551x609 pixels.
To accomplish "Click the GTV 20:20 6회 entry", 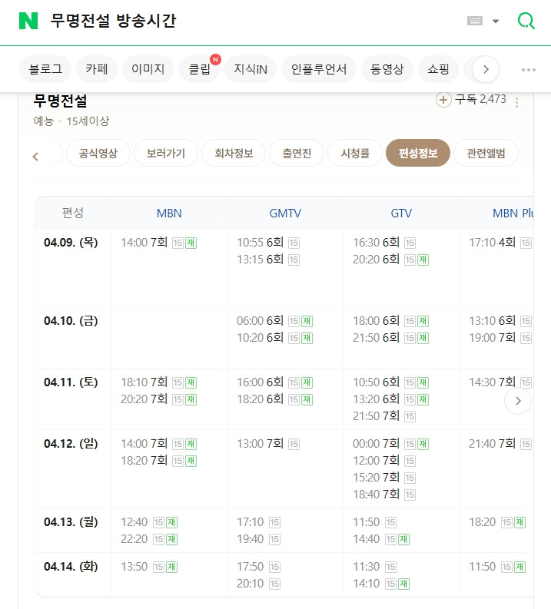I will (391, 260).
